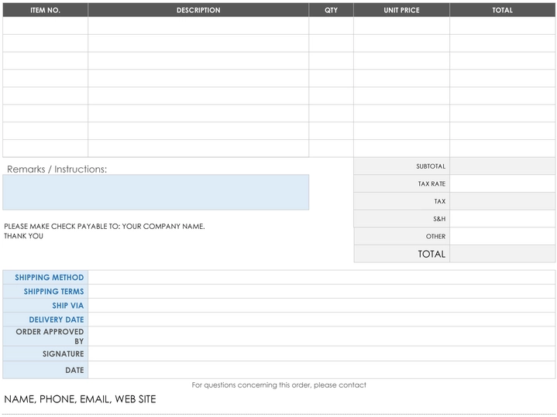Click the TAX RATE label
Screen dimensions: 557x417
coord(432,183)
